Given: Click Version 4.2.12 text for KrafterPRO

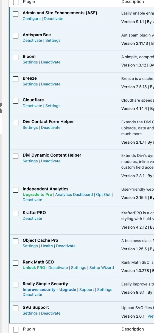Looking at the screenshot, I should tap(134, 227).
